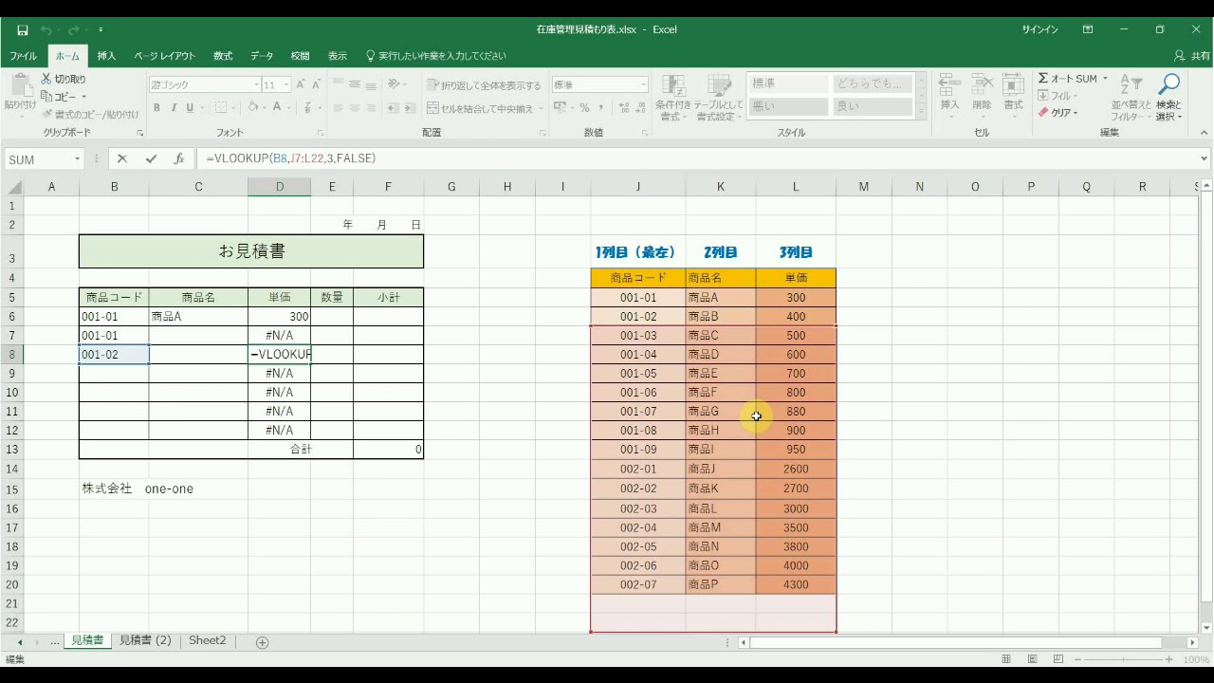The height and width of the screenshot is (683, 1214).
Task: Switch to the View (表示) tab
Action: (338, 56)
